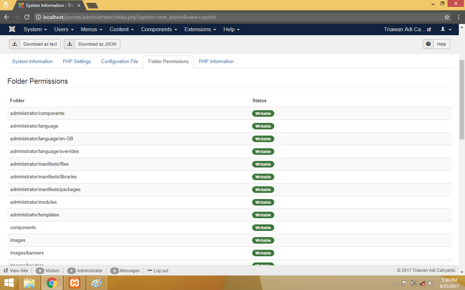Expand the System dropdown menu

coord(35,29)
